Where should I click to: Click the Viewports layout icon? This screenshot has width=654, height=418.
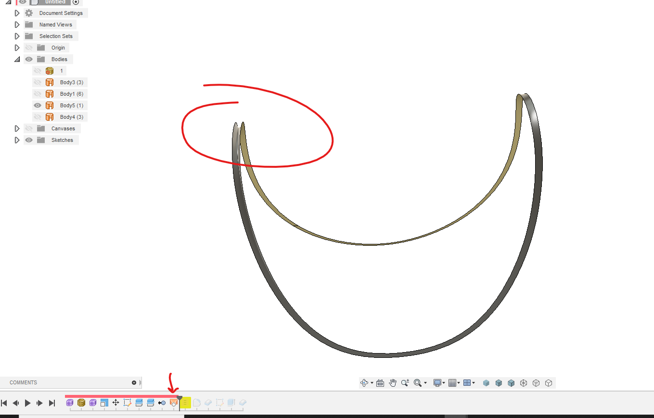tap(466, 383)
